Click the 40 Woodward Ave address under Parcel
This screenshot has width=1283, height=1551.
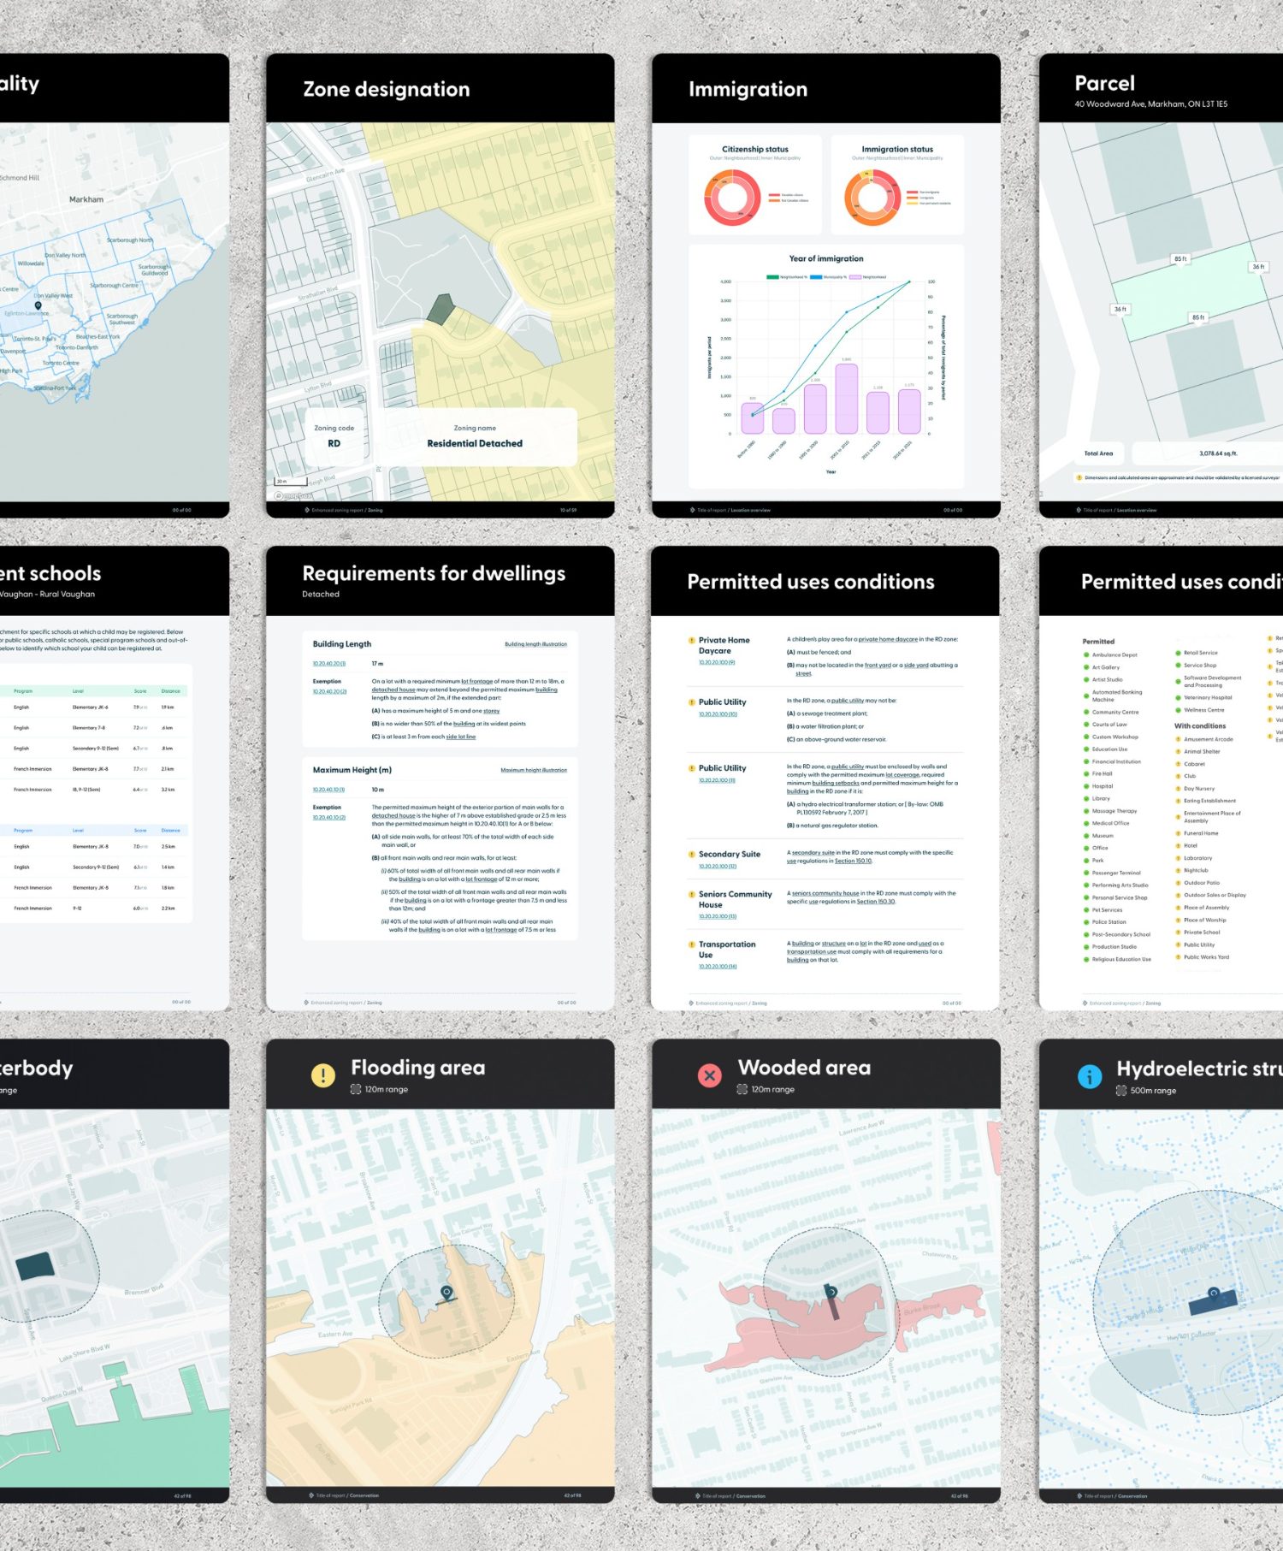(x=1150, y=104)
